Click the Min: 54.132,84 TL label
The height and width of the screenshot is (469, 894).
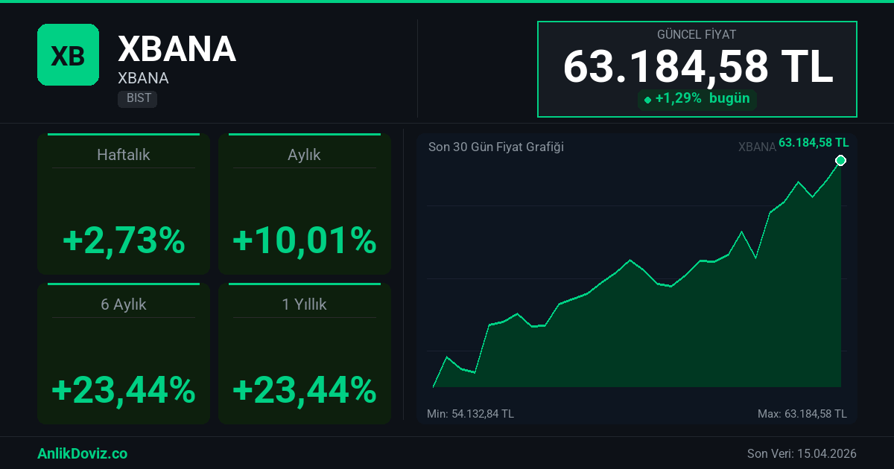pos(470,413)
